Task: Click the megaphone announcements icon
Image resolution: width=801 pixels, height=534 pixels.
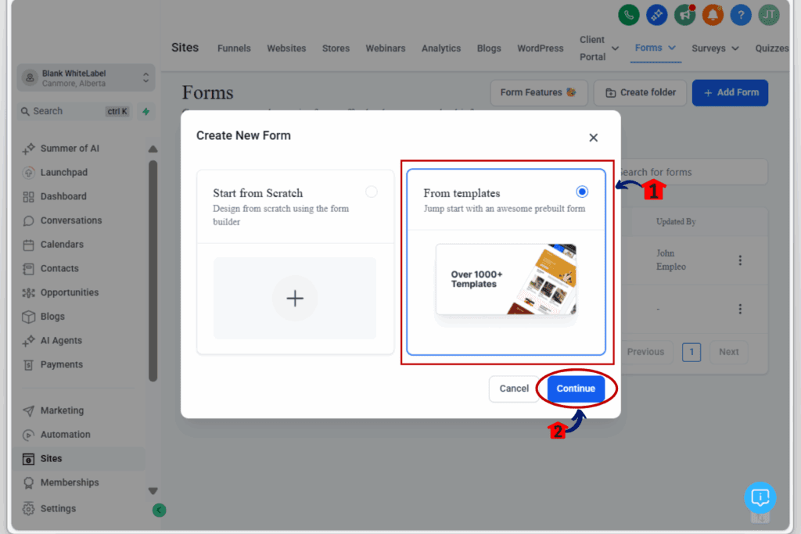Action: 685,14
